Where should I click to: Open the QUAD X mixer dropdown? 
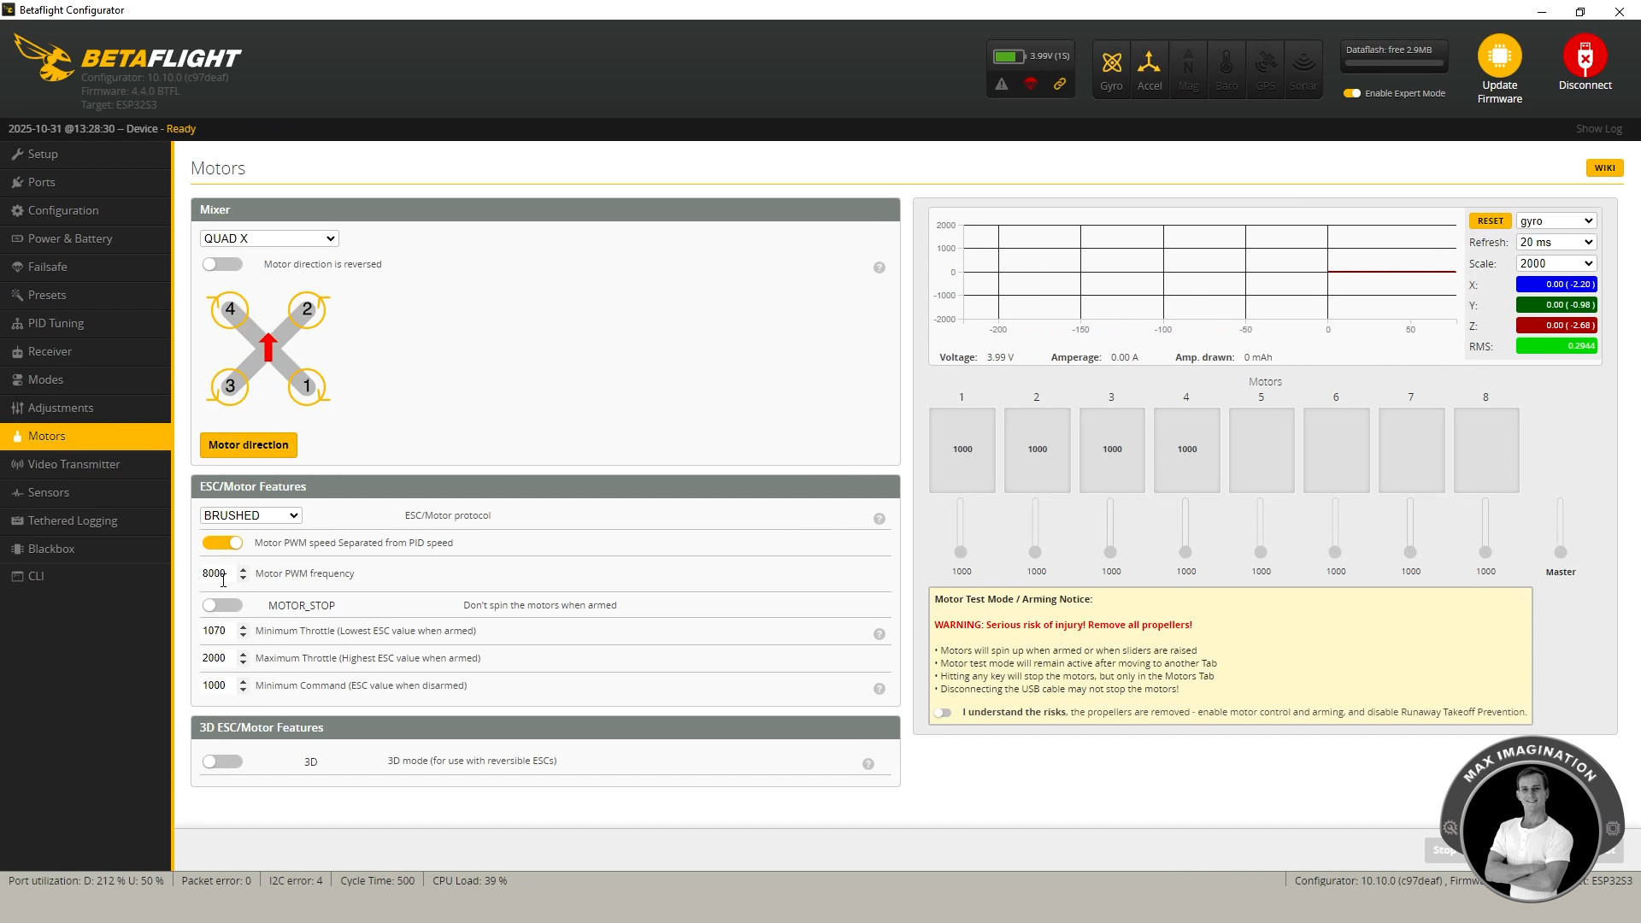269,238
